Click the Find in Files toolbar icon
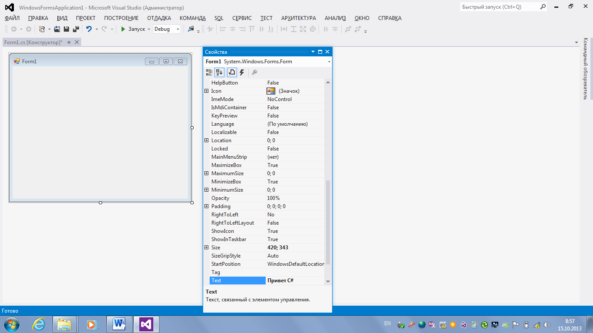The image size is (593, 333). pos(191,29)
